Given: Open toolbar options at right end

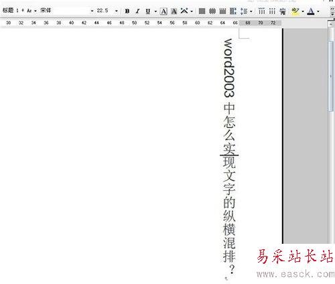Looking at the screenshot, I should click(x=332, y=11).
